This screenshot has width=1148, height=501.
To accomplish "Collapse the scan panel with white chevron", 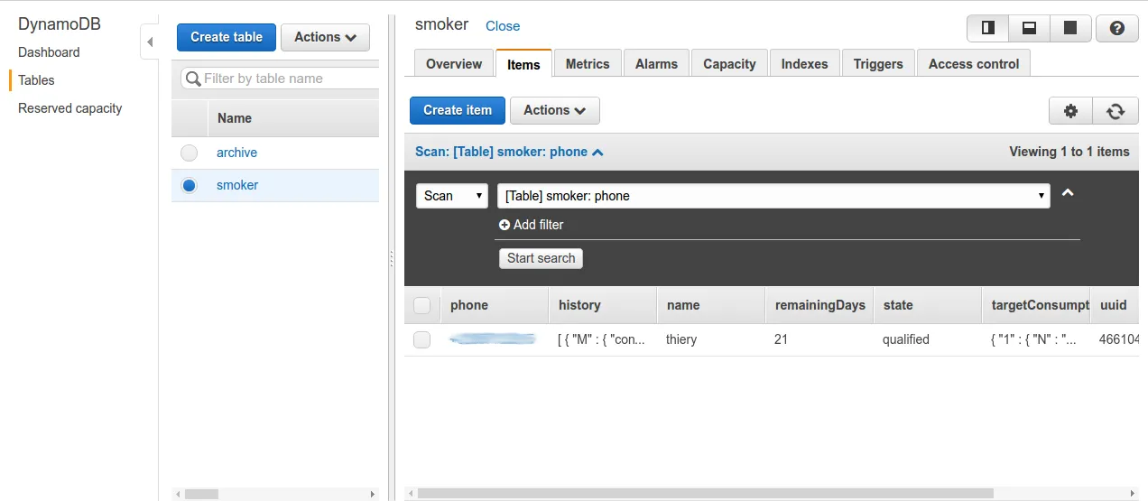I will [1068, 192].
